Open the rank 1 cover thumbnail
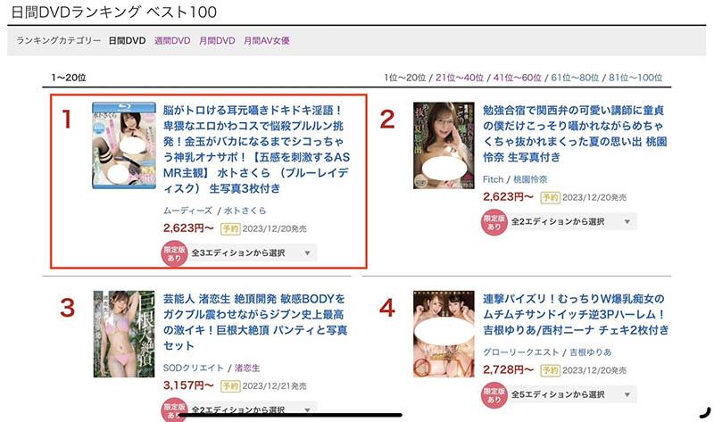714x422 pixels. [x=124, y=145]
